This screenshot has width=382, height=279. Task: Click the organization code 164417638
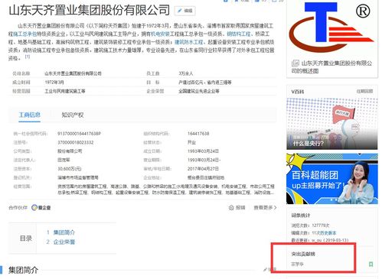pyautogui.click(x=198, y=134)
